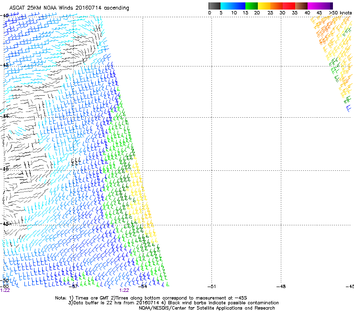Click the "-44" latitude label on left axis

4,116
